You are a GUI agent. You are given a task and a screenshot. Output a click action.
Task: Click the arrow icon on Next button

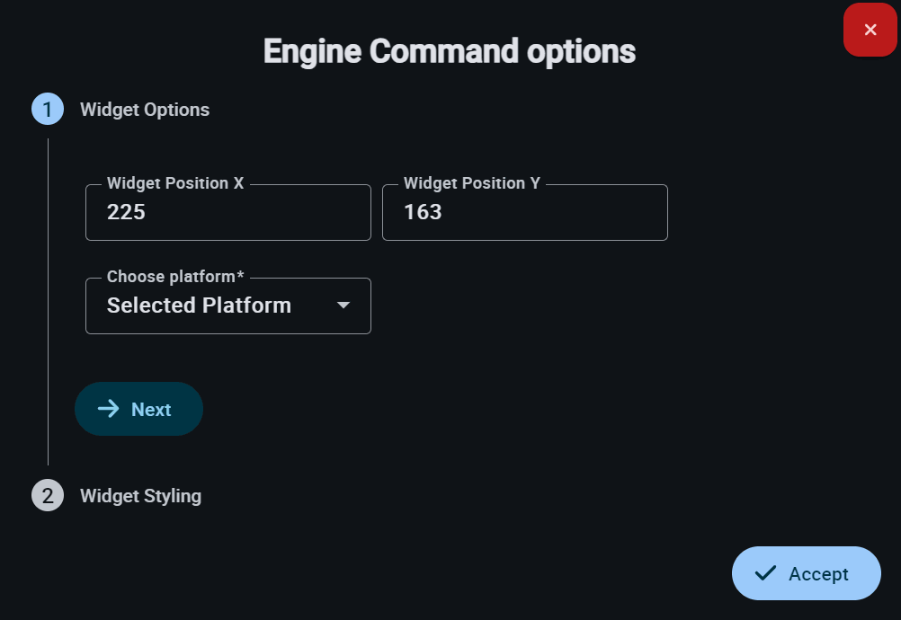pos(109,409)
